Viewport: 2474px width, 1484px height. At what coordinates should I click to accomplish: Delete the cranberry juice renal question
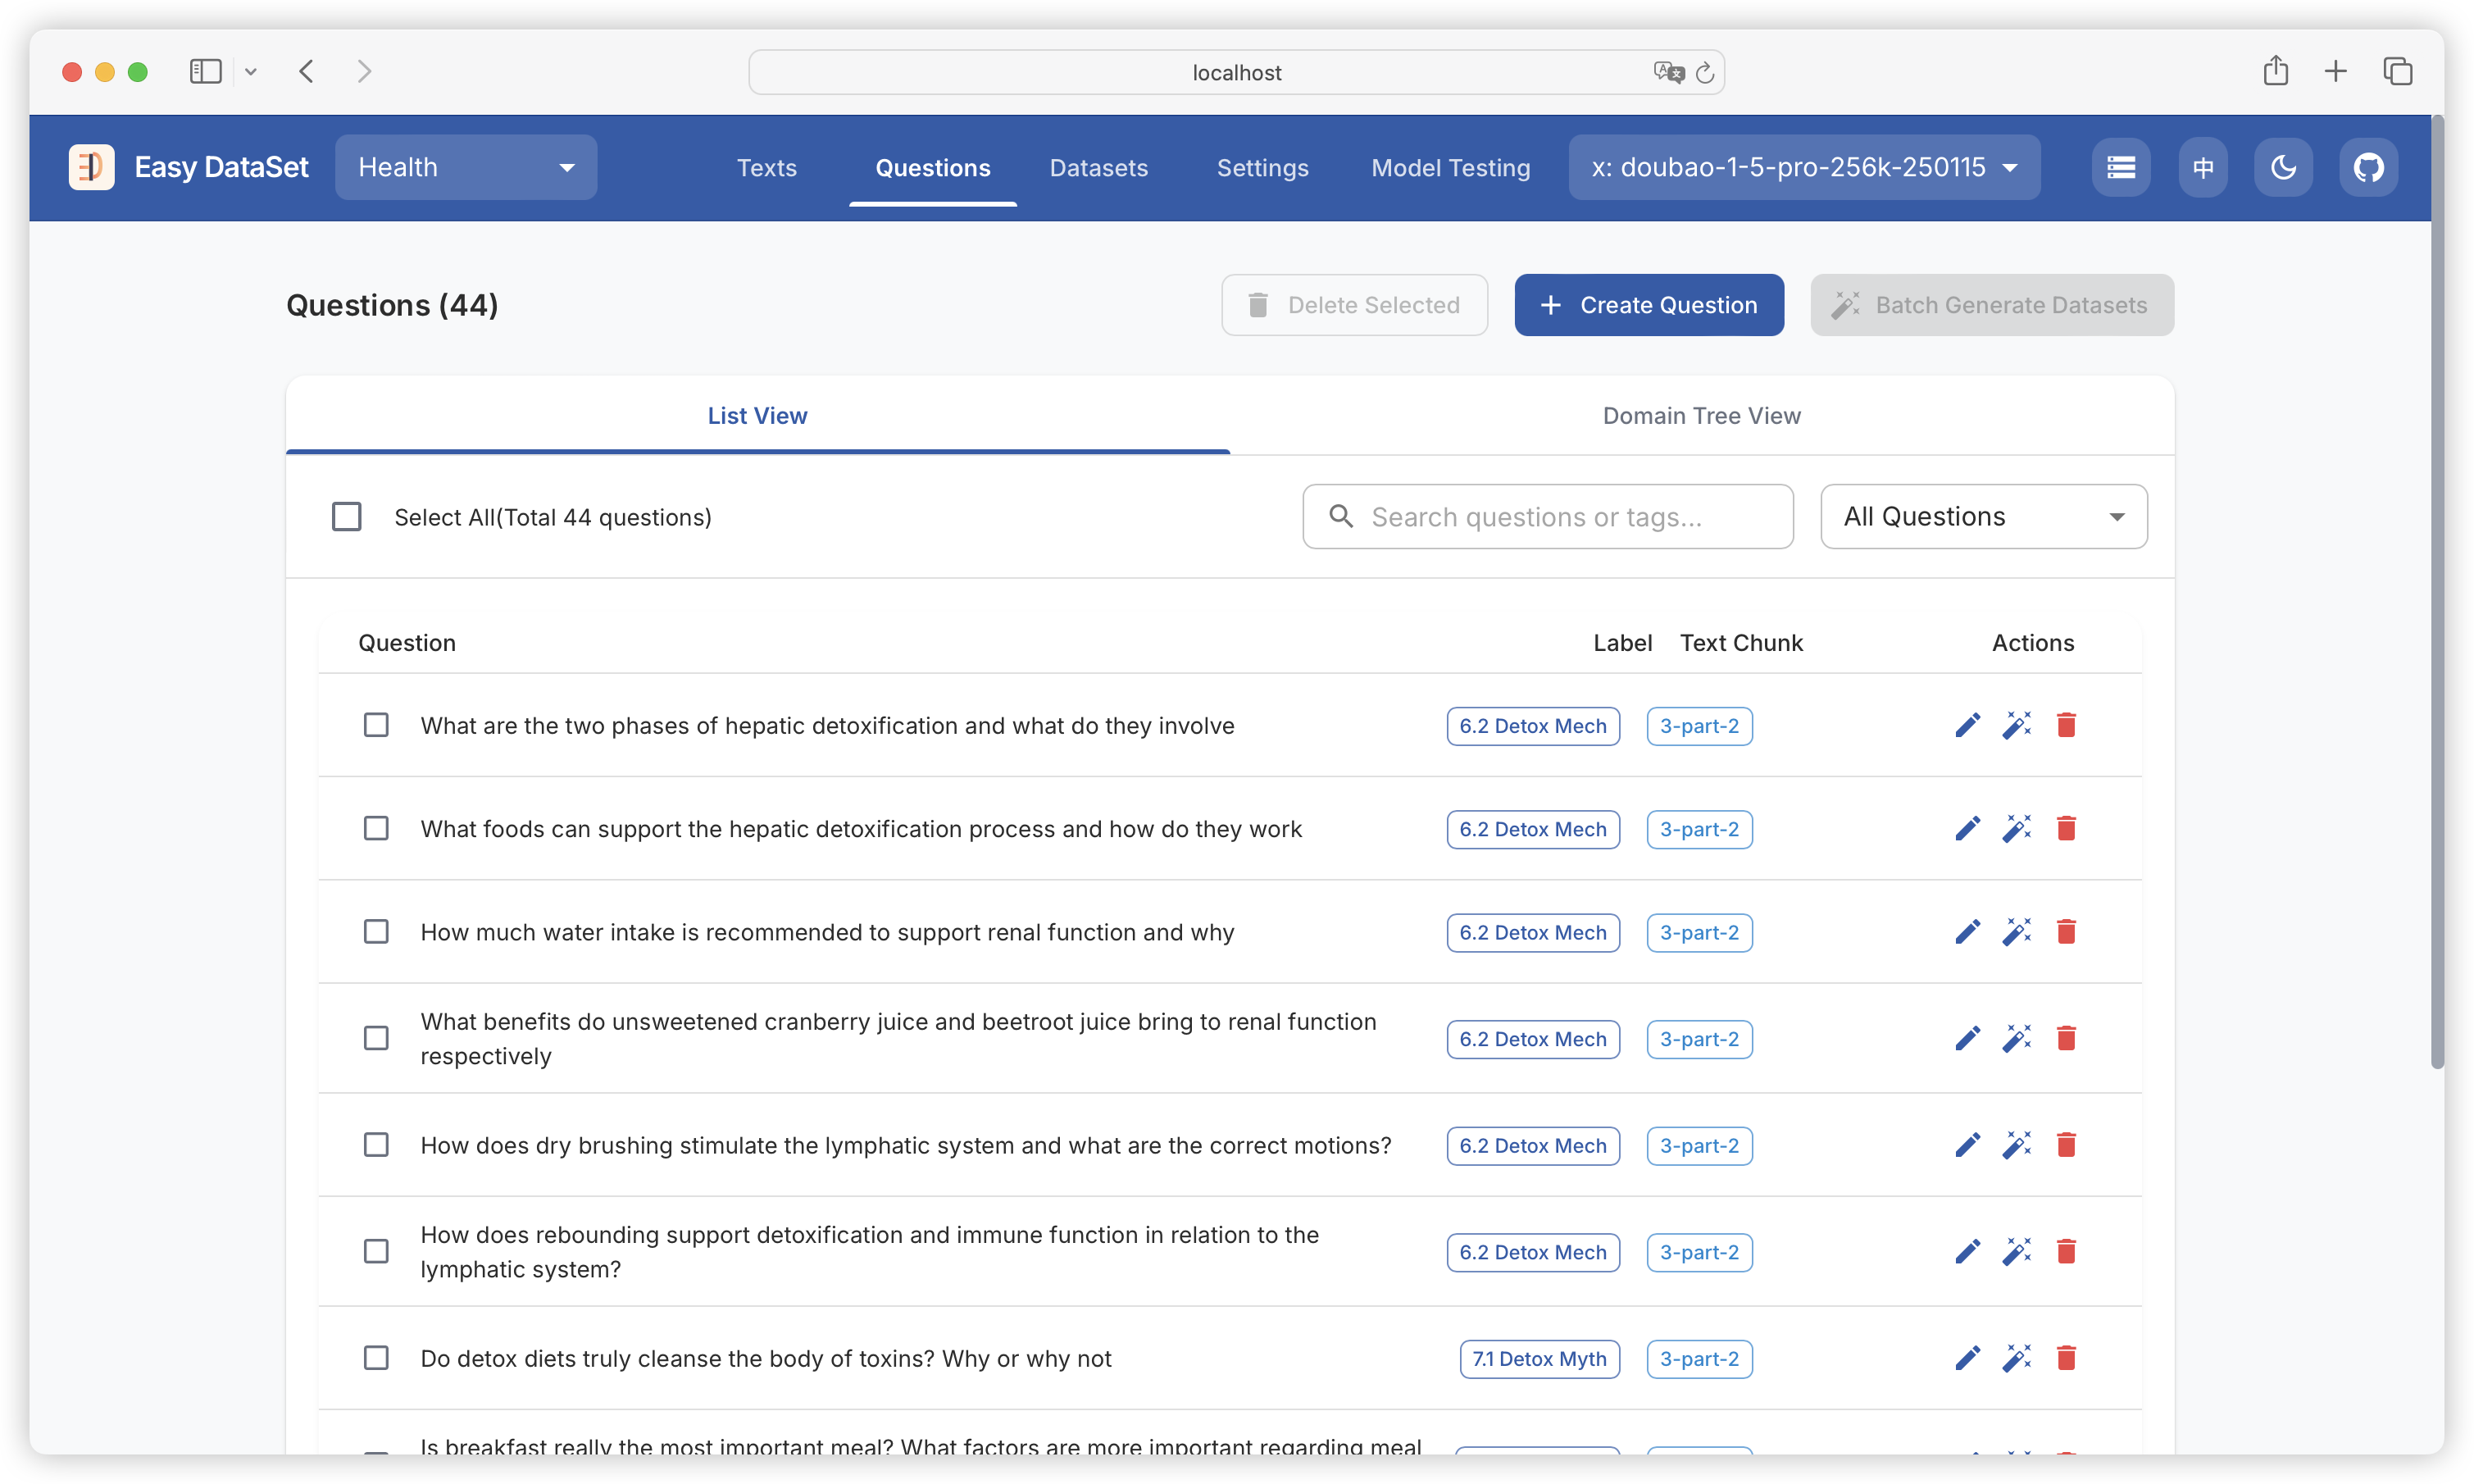2066,1038
